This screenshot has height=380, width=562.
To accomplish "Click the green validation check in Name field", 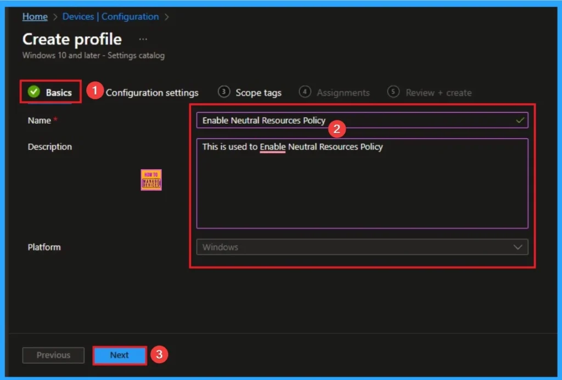I will [520, 120].
